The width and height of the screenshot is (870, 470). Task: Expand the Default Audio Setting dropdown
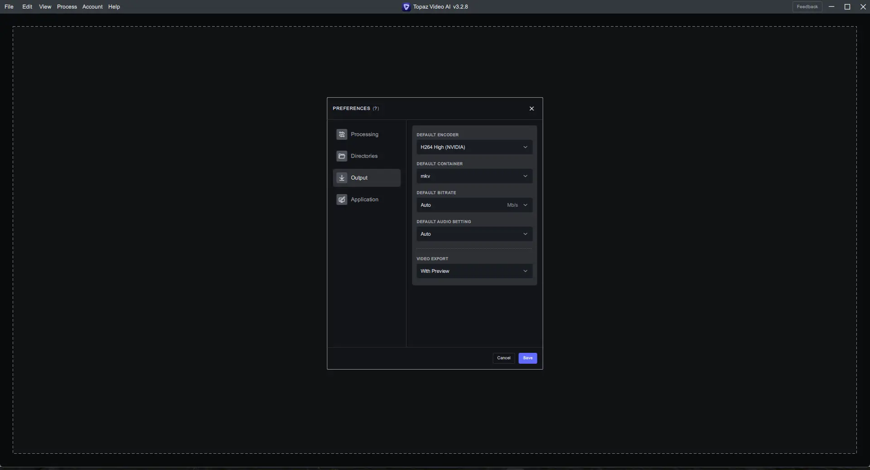click(x=474, y=234)
